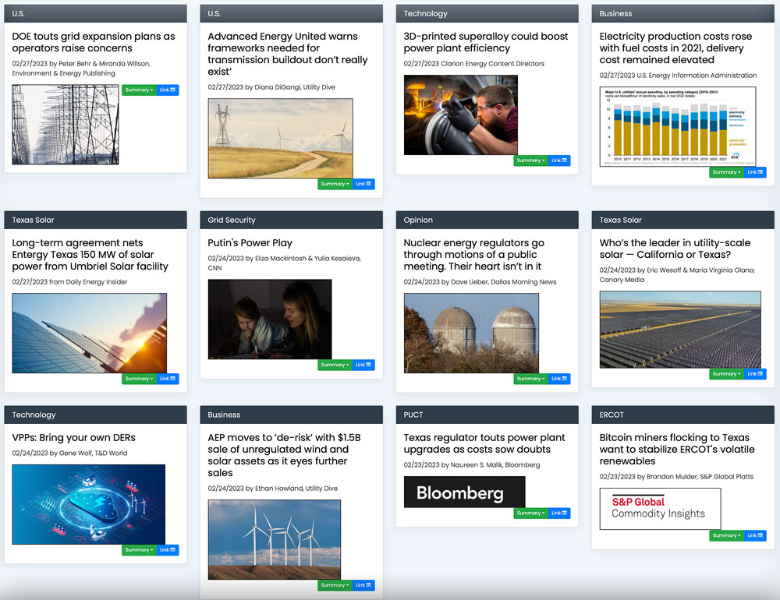Open Link for AEP de-risk article
The height and width of the screenshot is (600, 780).
pyautogui.click(x=363, y=585)
